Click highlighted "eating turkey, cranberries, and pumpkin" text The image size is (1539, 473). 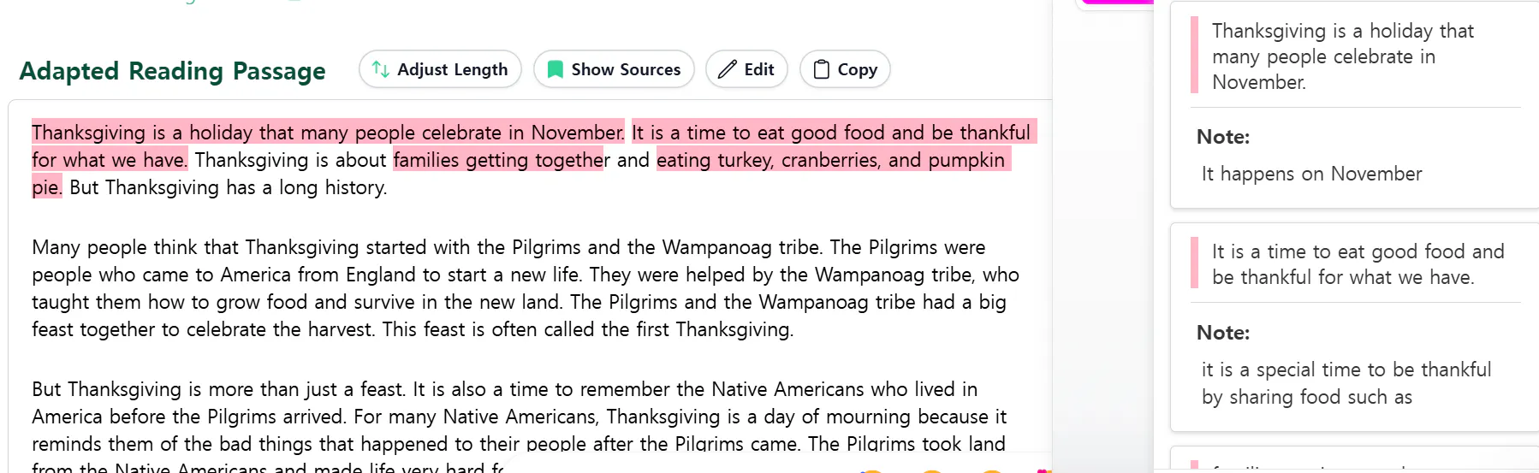830,160
